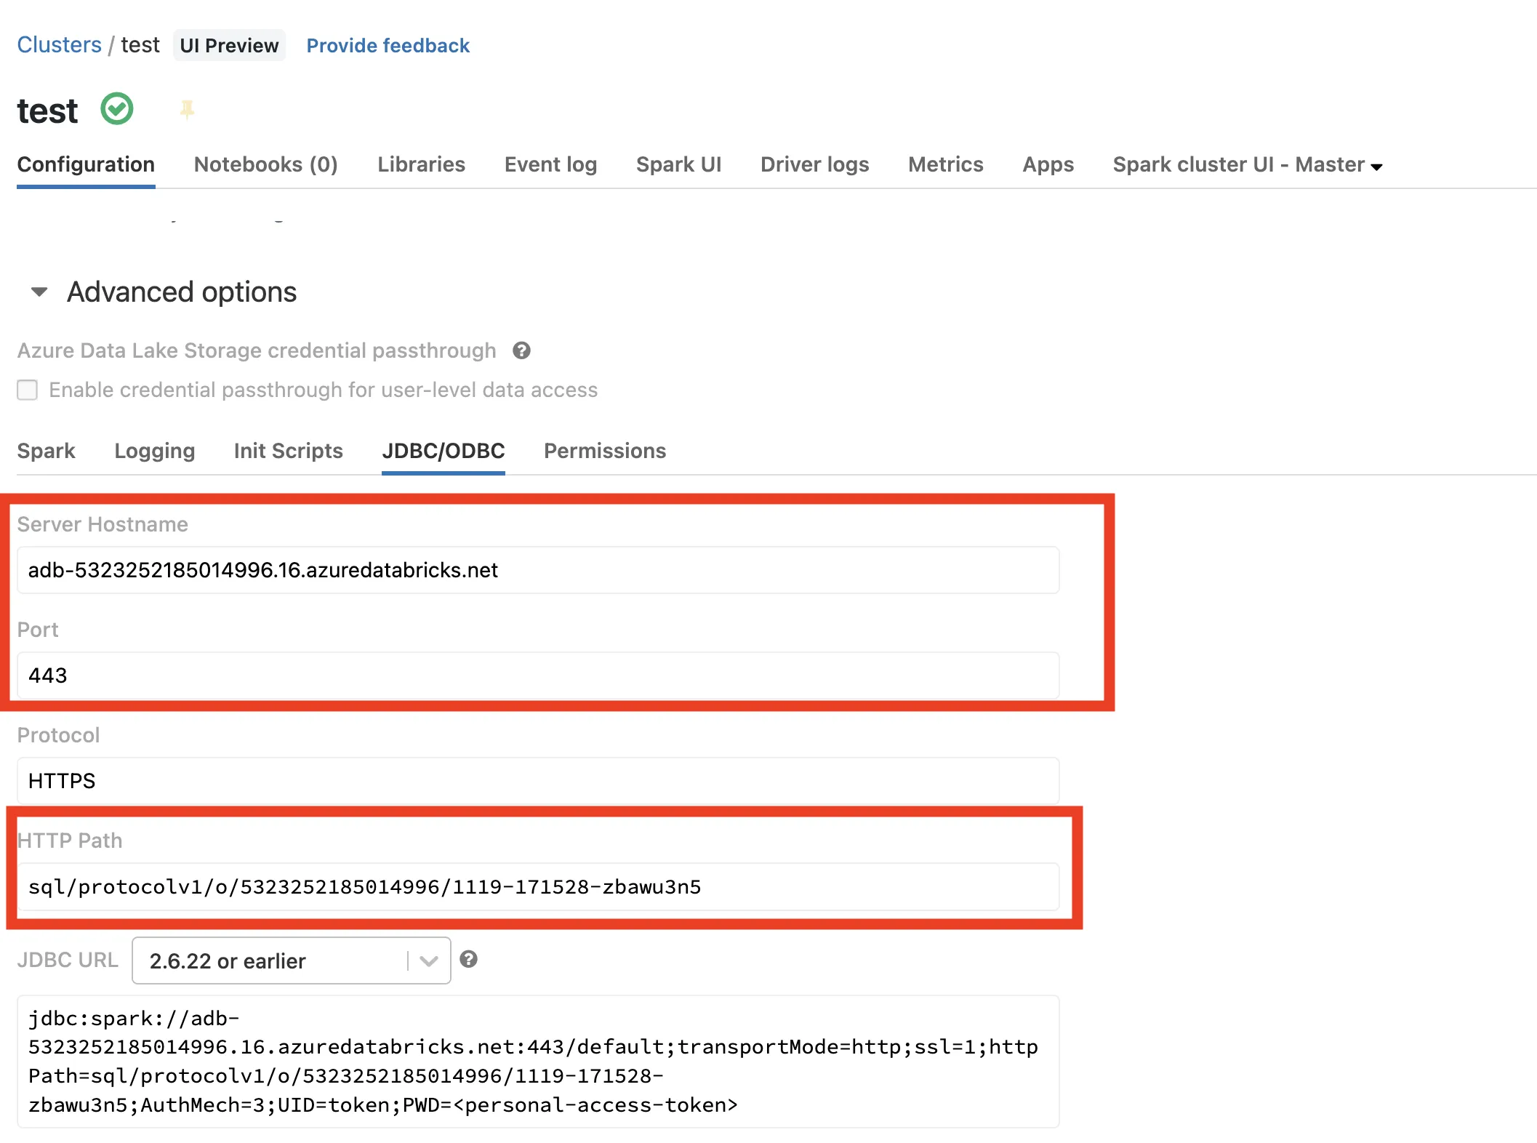Collapse the Advanced options section
The height and width of the screenshot is (1143, 1537).
pyautogui.click(x=39, y=292)
